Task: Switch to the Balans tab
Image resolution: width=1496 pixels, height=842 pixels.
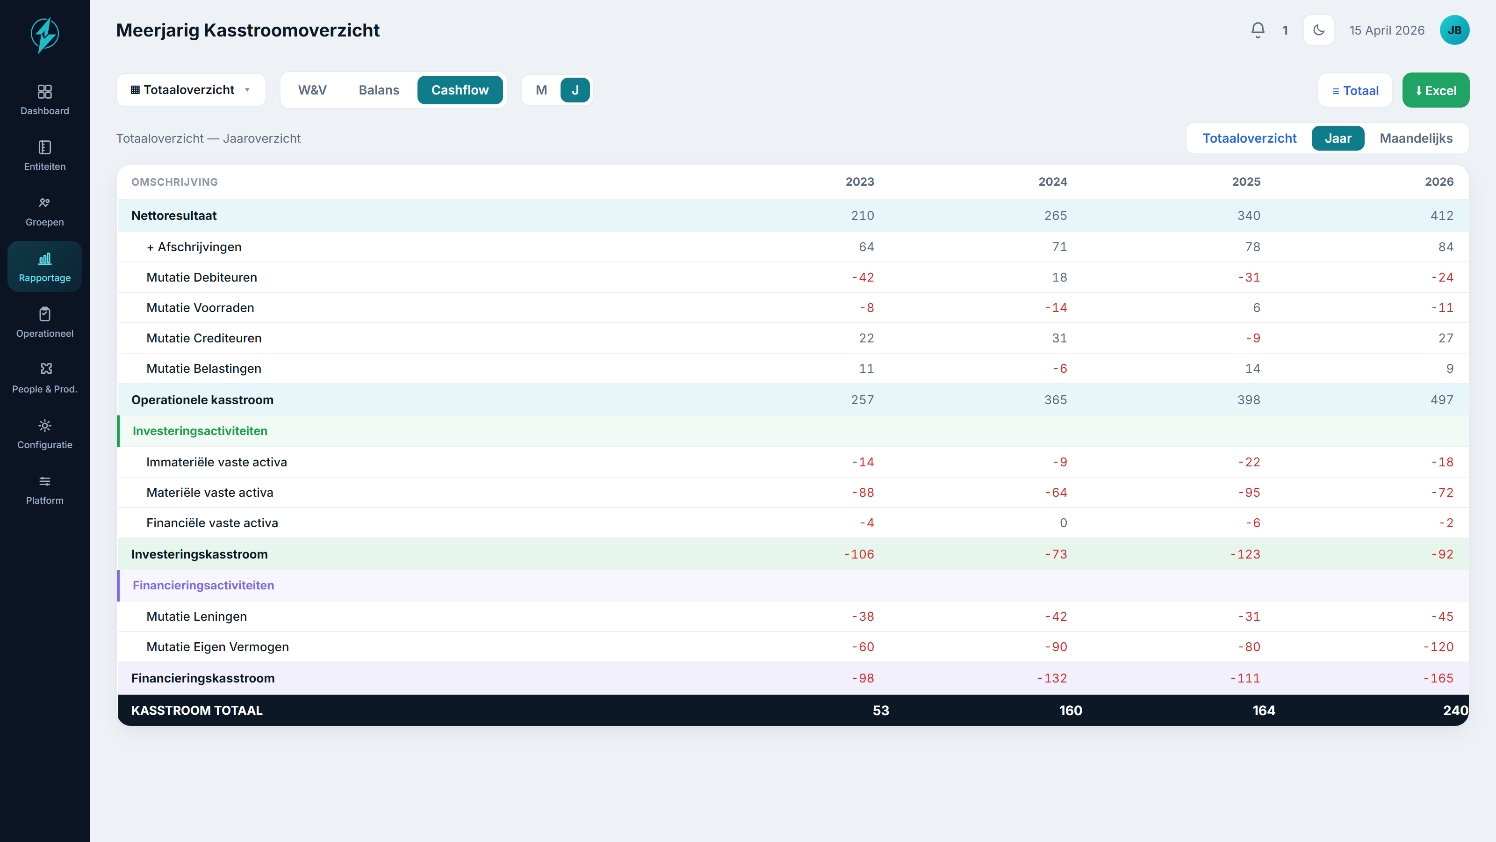Action: (x=379, y=90)
